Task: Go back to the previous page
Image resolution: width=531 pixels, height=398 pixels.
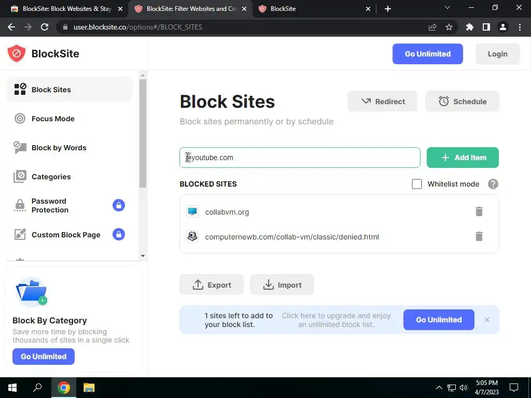Action: pyautogui.click(x=11, y=27)
